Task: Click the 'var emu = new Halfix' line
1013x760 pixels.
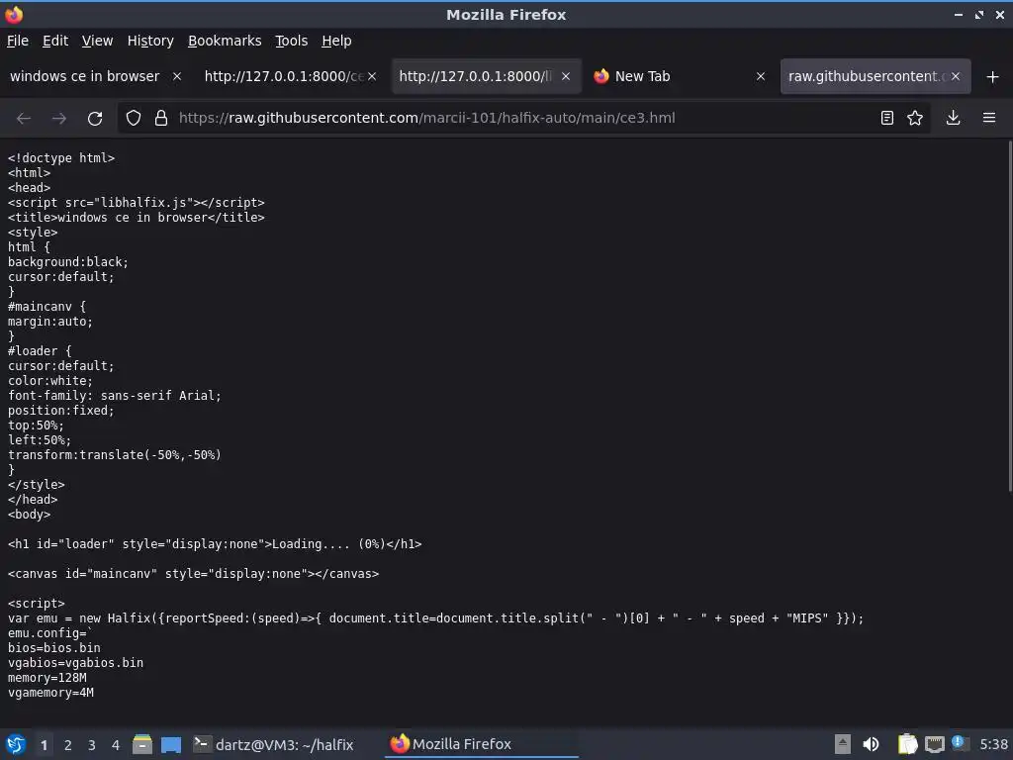Action: [x=435, y=618]
